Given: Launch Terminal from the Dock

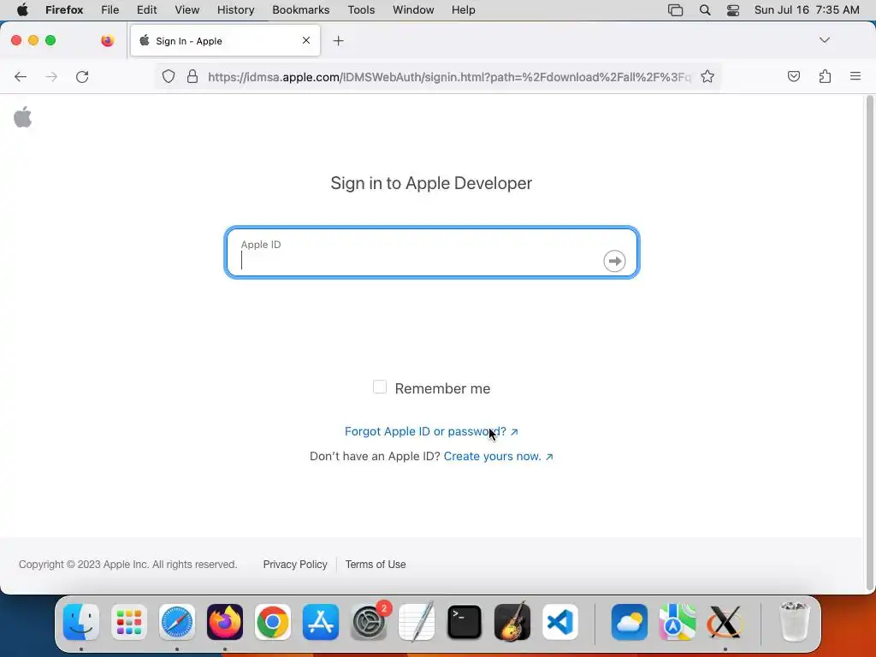Looking at the screenshot, I should (465, 622).
